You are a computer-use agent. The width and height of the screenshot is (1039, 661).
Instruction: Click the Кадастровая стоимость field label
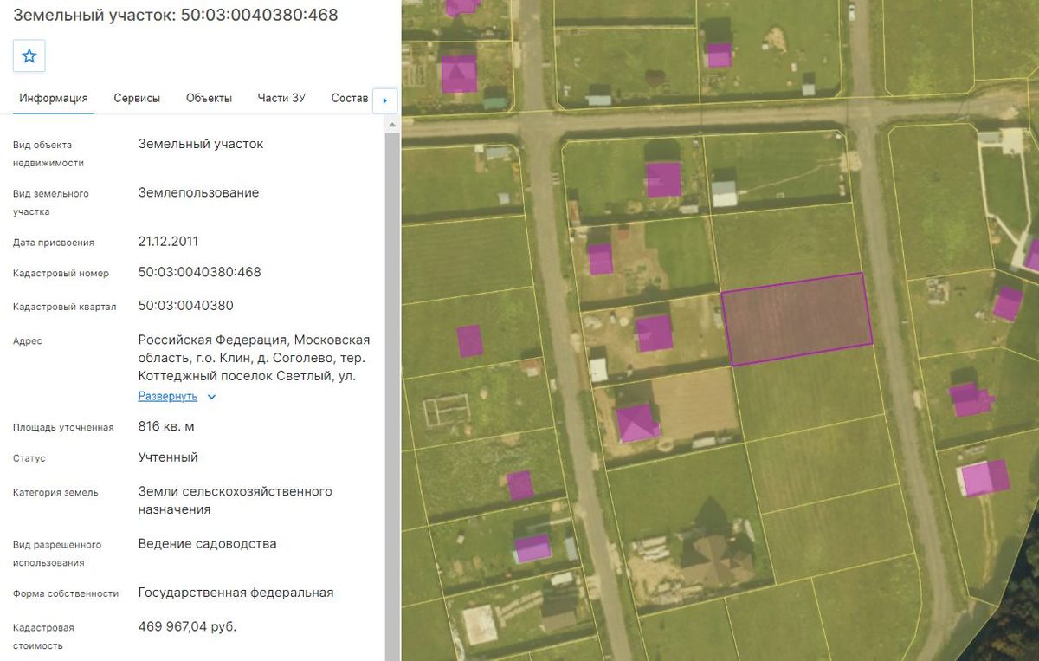[43, 637]
